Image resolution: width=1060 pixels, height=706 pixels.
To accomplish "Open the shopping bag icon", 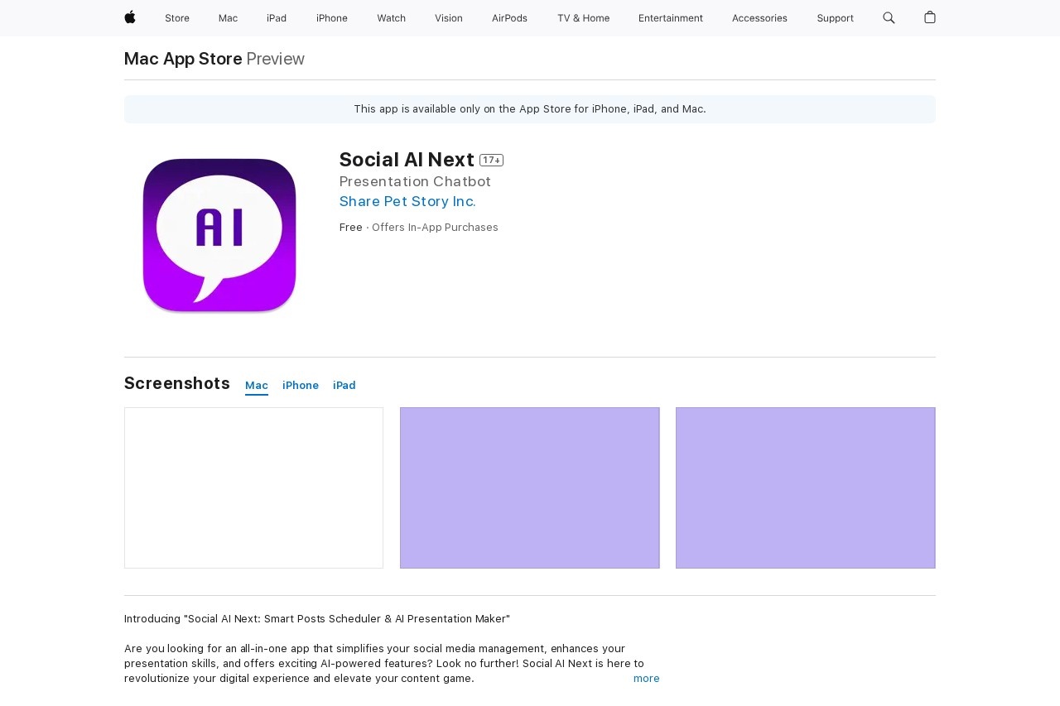I will point(930,17).
